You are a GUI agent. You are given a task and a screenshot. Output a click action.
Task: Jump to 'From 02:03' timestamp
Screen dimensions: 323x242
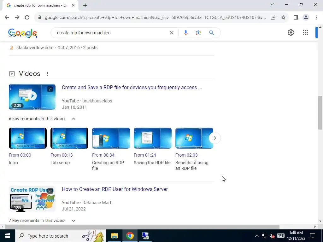pyautogui.click(x=186, y=155)
